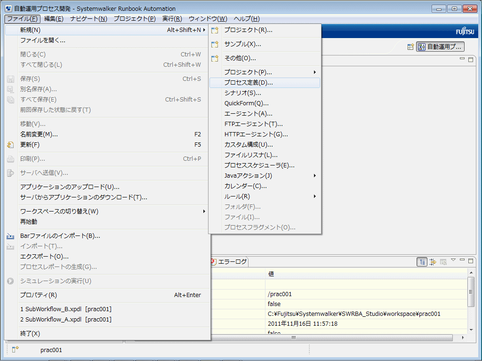Click the restore defaults icon in properties toolbar
The height and width of the screenshot is (361, 482).
(x=443, y=262)
